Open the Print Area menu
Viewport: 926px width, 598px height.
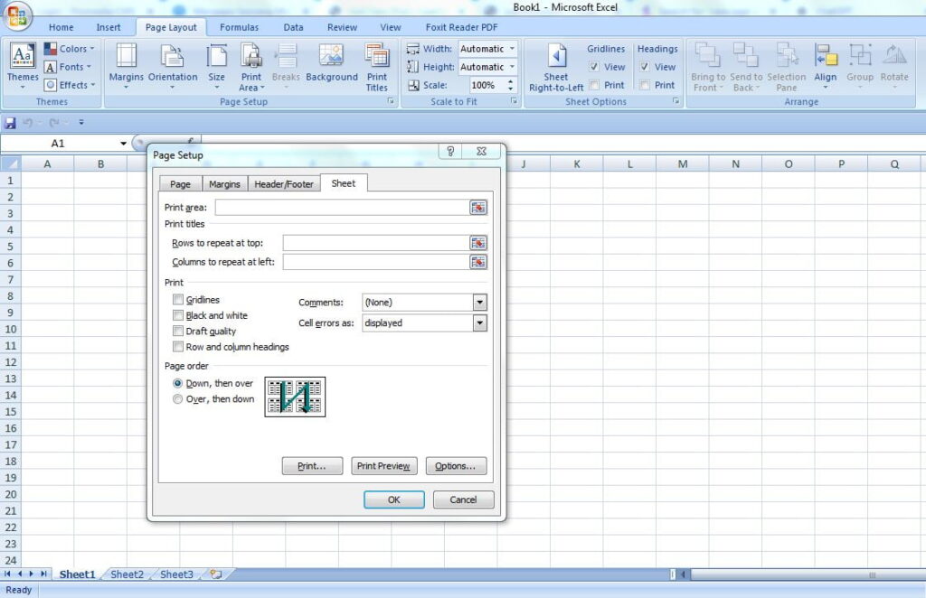point(251,67)
